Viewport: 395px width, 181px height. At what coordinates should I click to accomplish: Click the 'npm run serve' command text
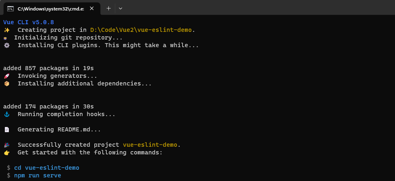37,175
